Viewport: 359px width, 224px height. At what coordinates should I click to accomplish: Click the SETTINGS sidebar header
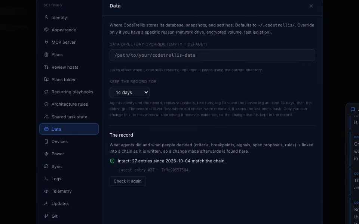[53, 5]
